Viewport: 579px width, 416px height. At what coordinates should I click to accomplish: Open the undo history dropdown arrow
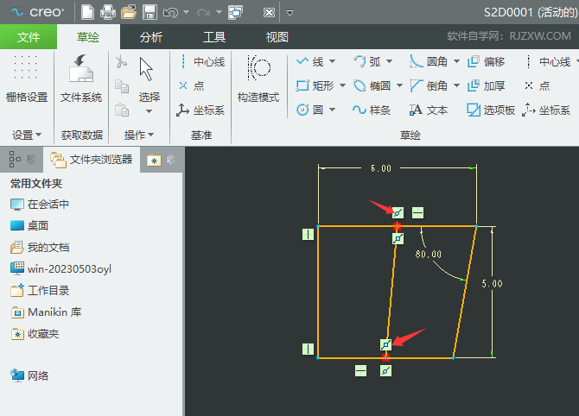pyautogui.click(x=186, y=13)
